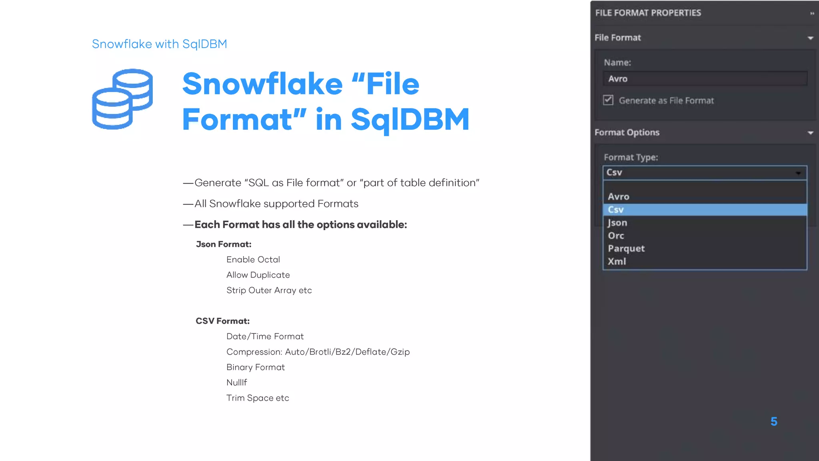Choose the highlighted Csv list option
This screenshot has height=461, width=819.
(616, 210)
